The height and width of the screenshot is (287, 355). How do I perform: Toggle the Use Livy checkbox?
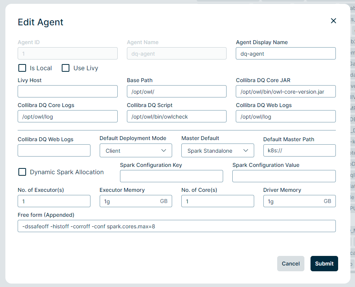(x=66, y=68)
